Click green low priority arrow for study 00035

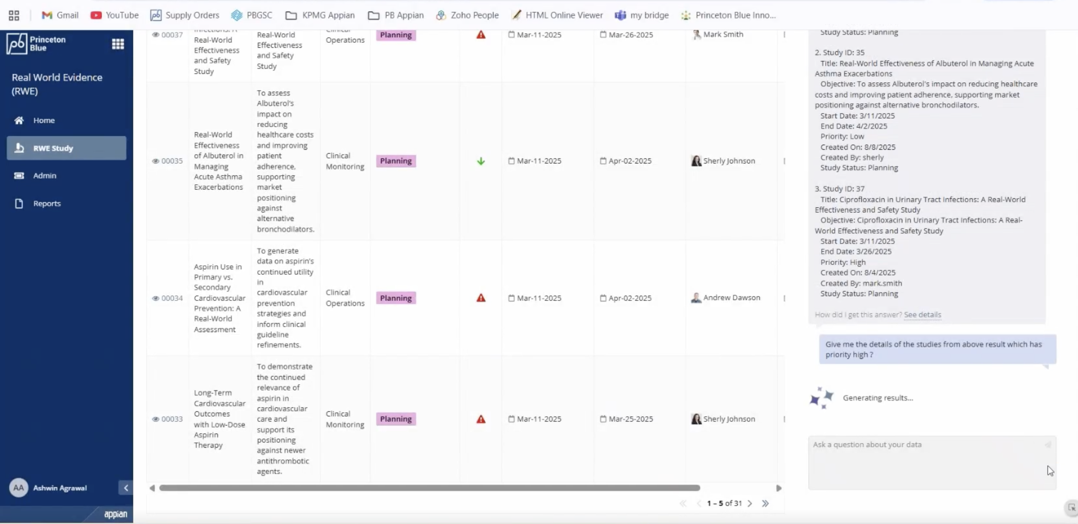click(x=481, y=161)
